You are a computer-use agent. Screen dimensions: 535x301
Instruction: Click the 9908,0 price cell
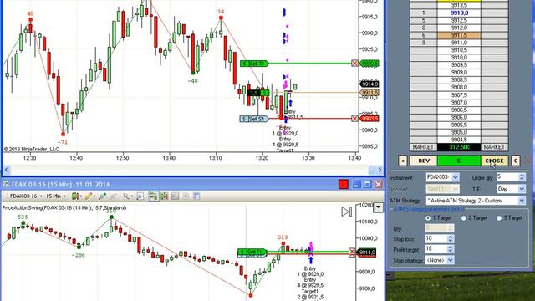point(459,87)
